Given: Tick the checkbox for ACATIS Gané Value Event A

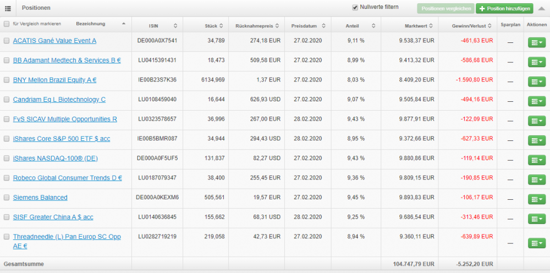Looking at the screenshot, I should coord(6,41).
